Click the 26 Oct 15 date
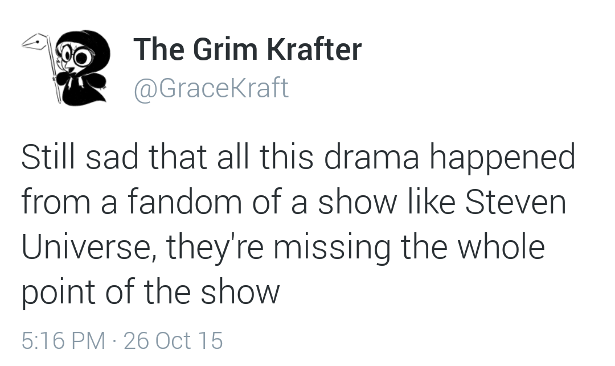Viewport: 615px width, 366px height. click(x=173, y=340)
